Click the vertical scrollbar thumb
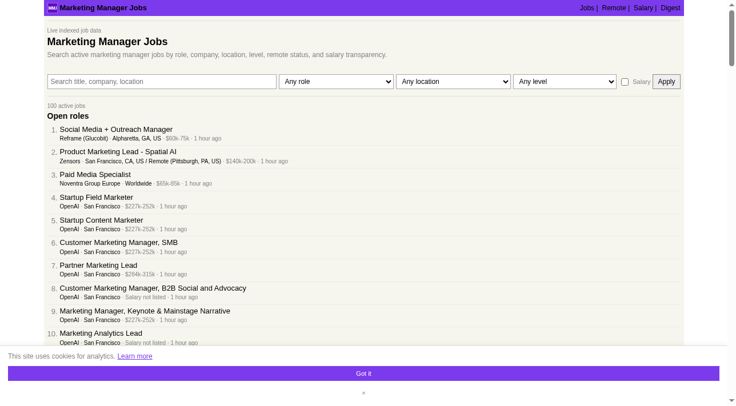The width and height of the screenshot is (736, 406). 731,38
